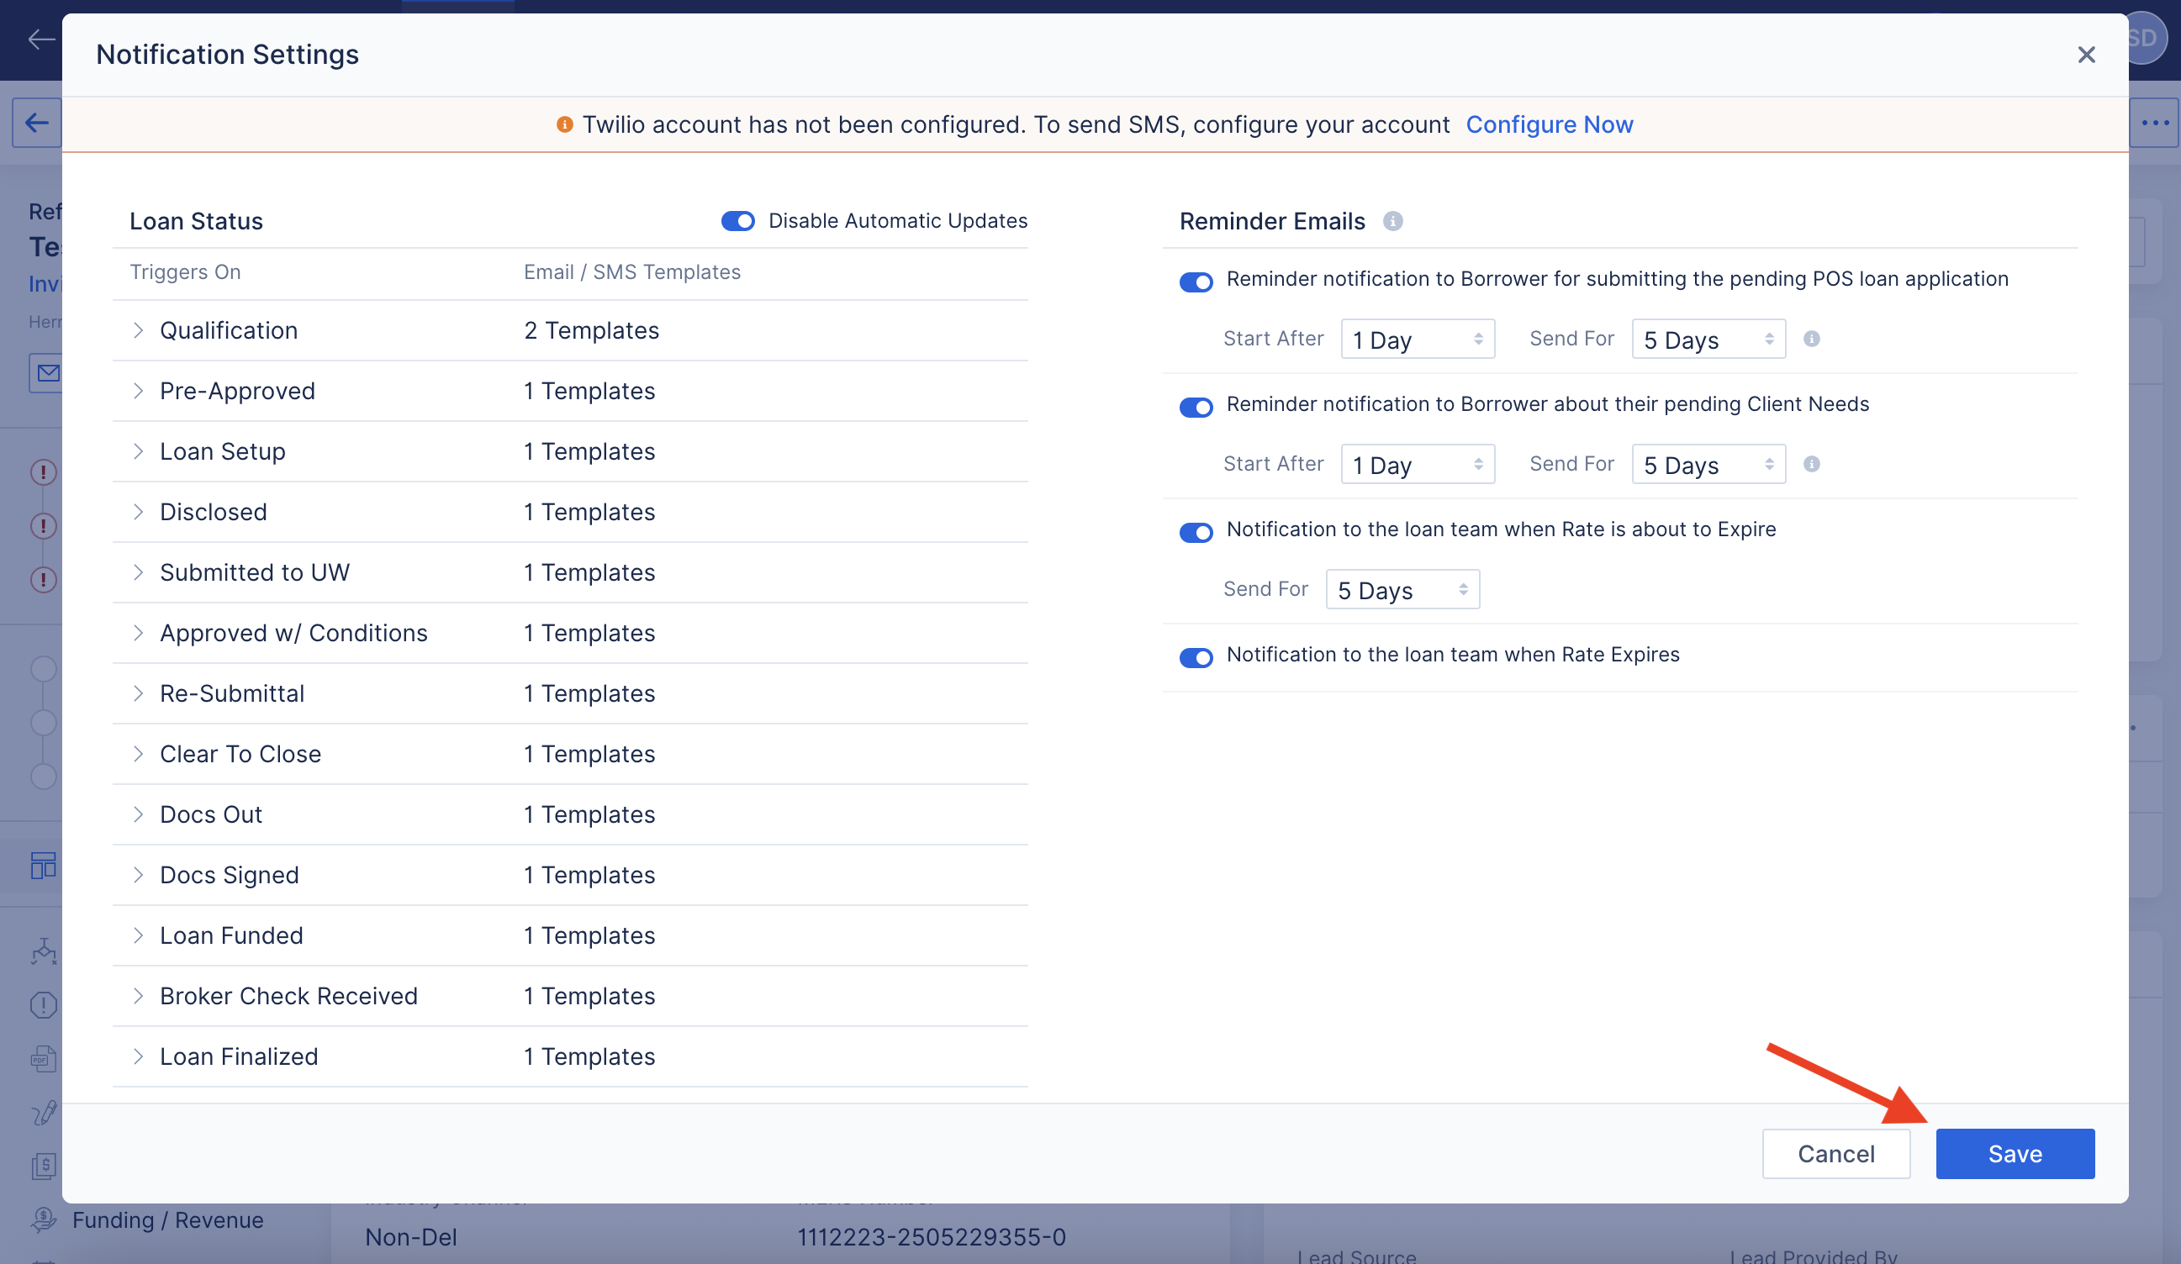Click the Funding / Revenue sidebar icon
The width and height of the screenshot is (2181, 1264).
pyautogui.click(x=43, y=1219)
